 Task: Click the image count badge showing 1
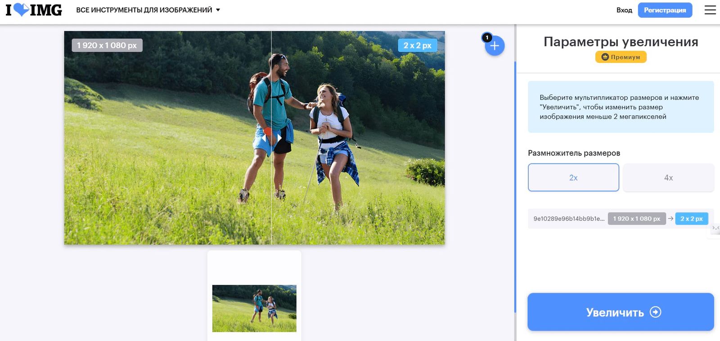pos(487,37)
